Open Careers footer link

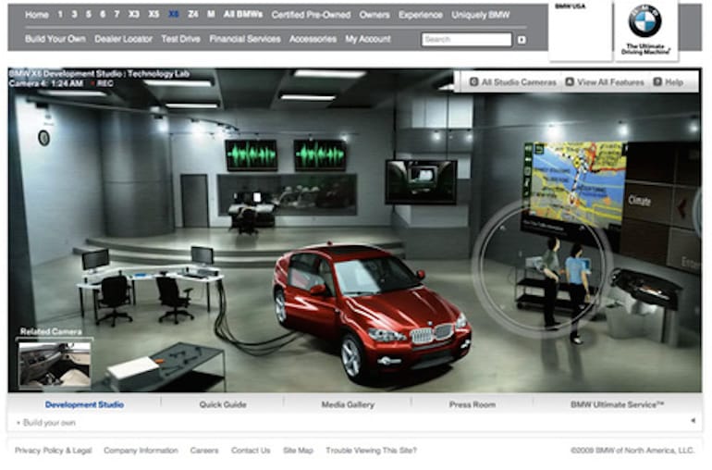(x=204, y=451)
